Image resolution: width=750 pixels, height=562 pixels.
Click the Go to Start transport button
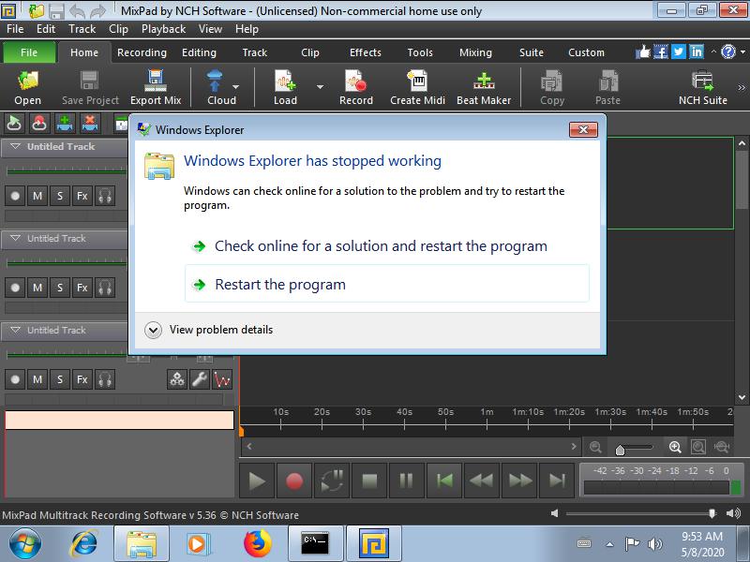tap(444, 481)
